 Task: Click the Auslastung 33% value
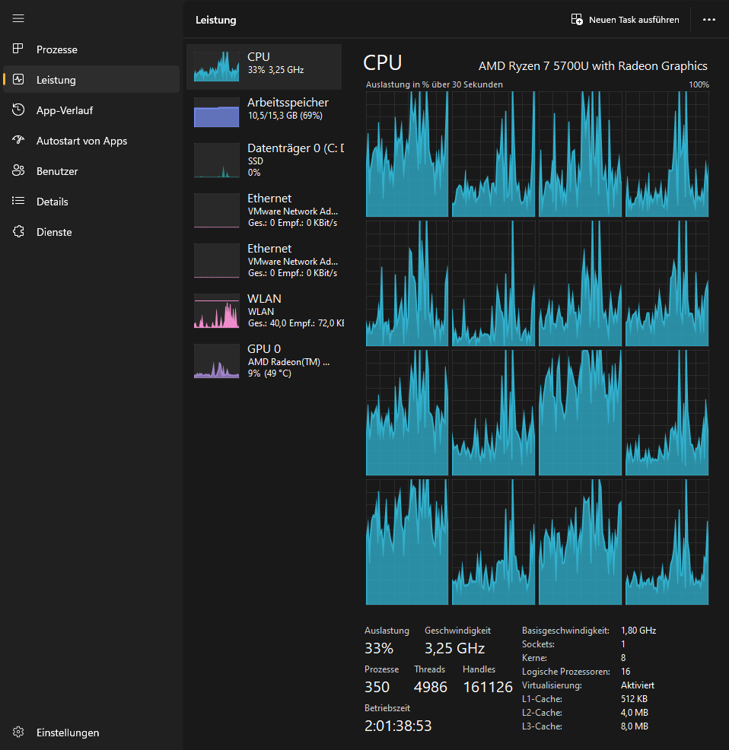(379, 648)
